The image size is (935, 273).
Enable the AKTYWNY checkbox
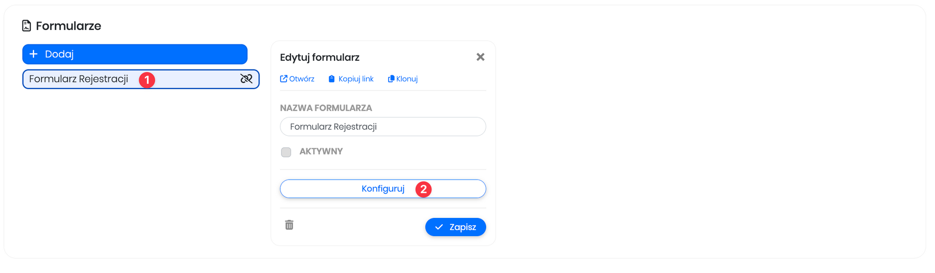286,152
